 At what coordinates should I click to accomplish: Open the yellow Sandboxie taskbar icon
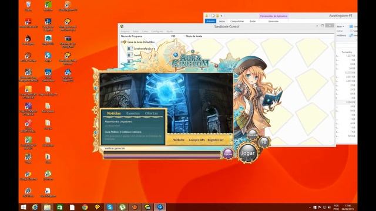point(97,207)
